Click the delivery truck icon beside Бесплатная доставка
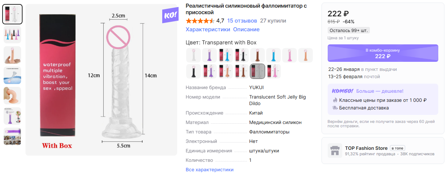 click(335, 108)
